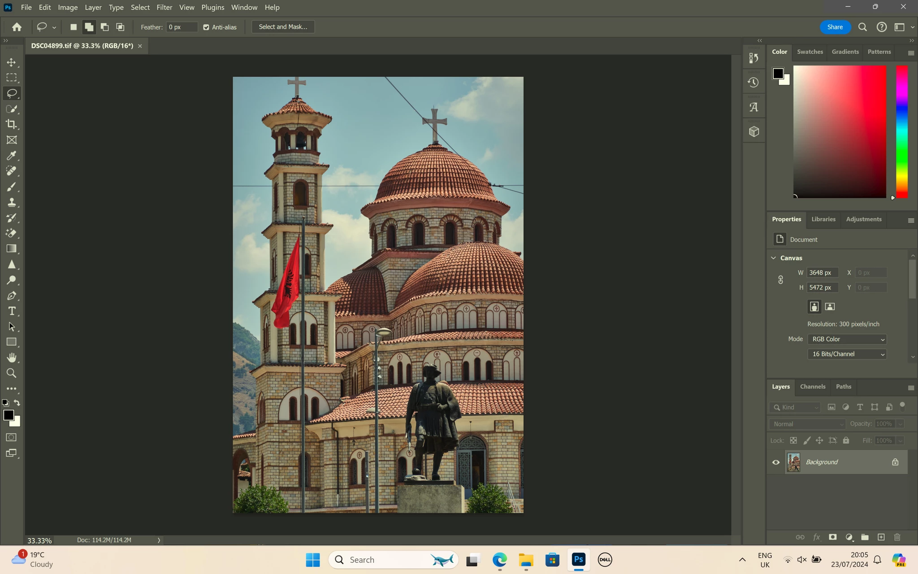Collapse the Canvas section
Screen dimensions: 918x574
point(773,258)
